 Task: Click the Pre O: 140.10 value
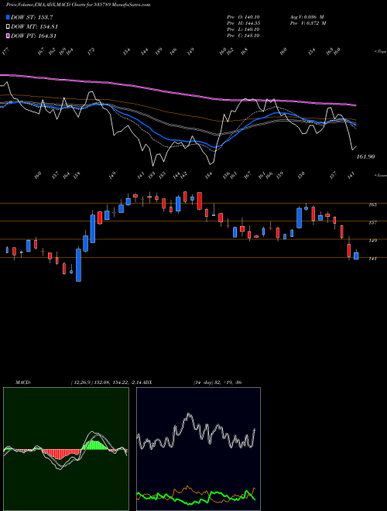243,17
